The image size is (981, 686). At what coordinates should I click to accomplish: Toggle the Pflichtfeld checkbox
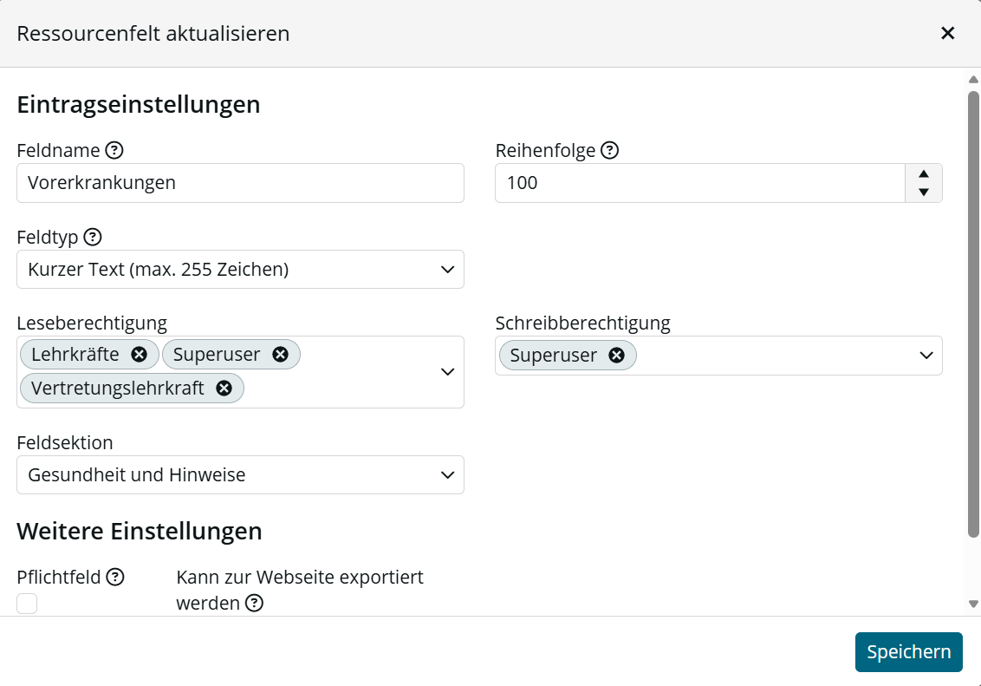(27, 604)
